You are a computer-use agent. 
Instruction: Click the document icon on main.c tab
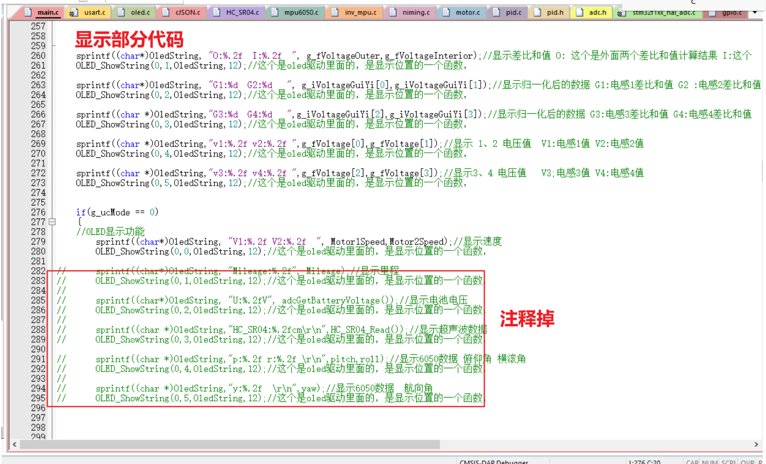[28, 12]
